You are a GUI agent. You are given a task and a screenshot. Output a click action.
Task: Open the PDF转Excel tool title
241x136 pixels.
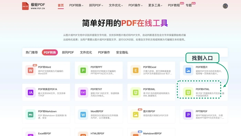click(149, 67)
